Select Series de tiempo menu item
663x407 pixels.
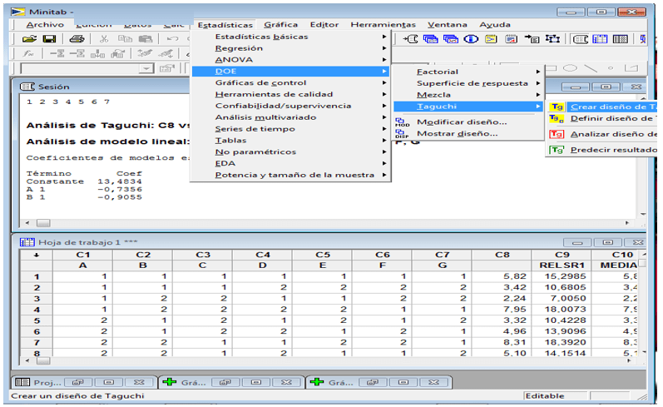click(291, 129)
